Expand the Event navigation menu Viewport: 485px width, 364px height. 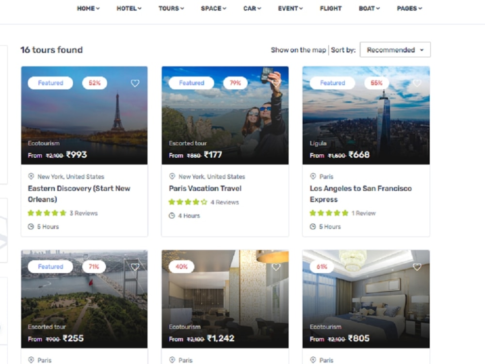tap(290, 8)
